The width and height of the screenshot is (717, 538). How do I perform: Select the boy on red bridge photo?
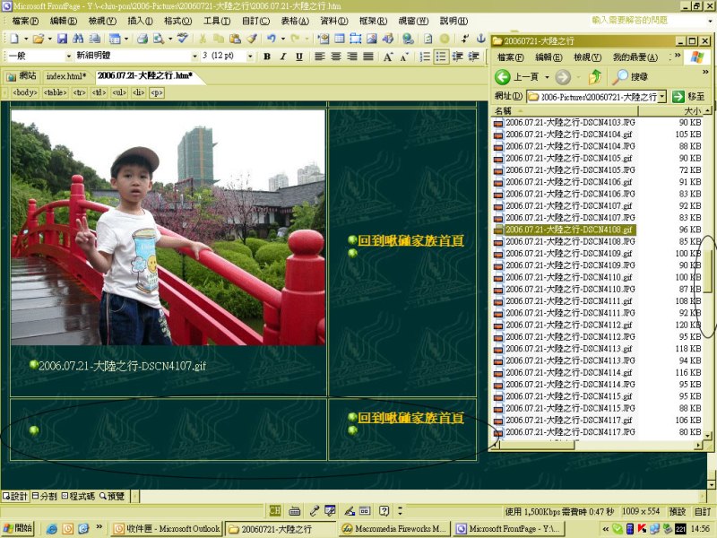click(168, 228)
